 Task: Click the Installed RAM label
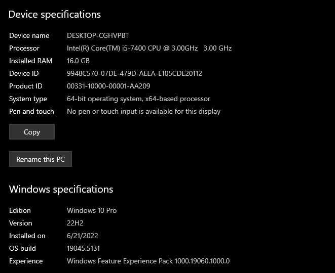(x=30, y=61)
